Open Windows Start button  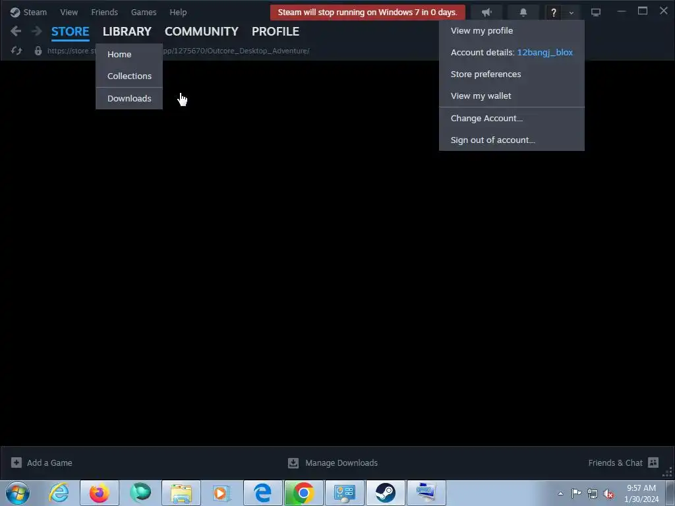pyautogui.click(x=18, y=493)
